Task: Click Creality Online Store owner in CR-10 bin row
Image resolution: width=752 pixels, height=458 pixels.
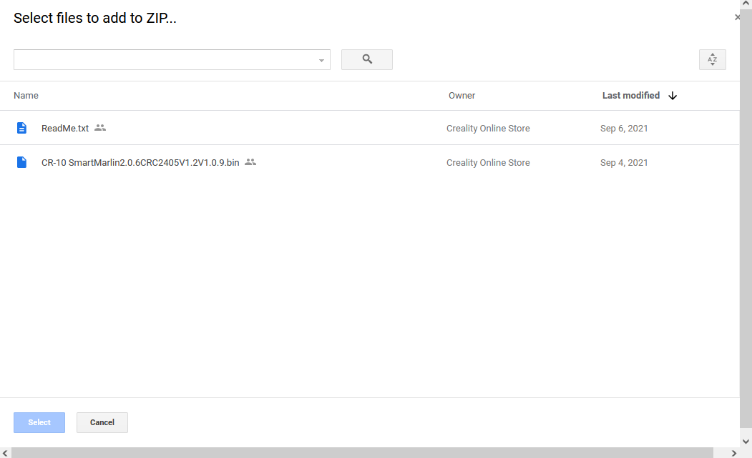Action: (488, 163)
